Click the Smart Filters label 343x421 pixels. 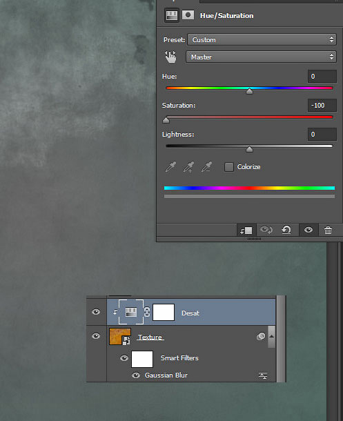pos(179,358)
